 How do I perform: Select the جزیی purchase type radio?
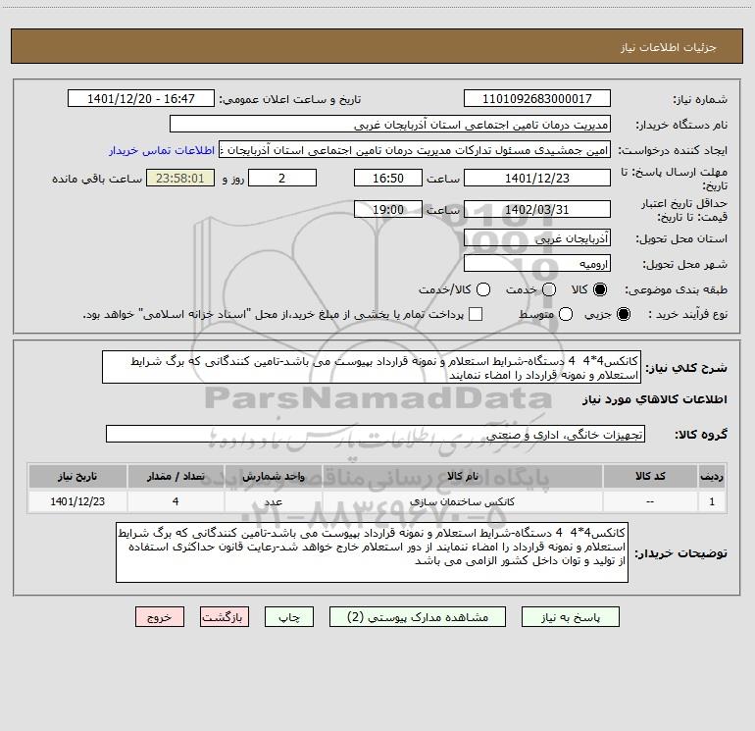(x=623, y=314)
